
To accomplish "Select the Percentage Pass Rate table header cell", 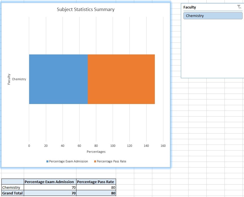I will [96, 182].
